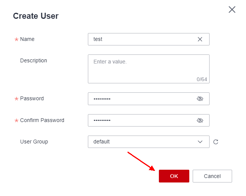Click the User Group label
Screen dimensions: 246x196
click(34, 142)
